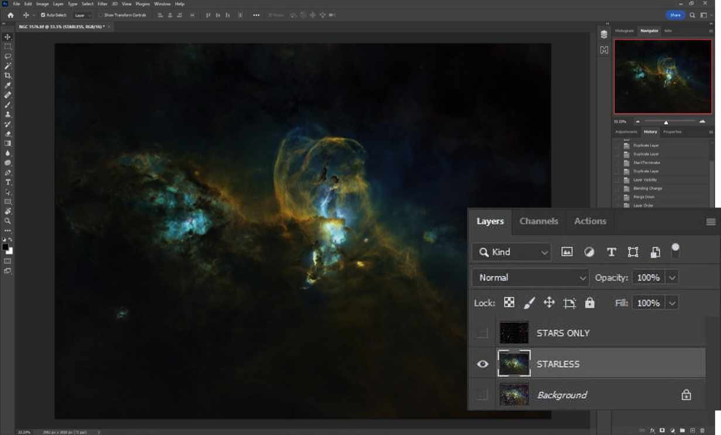The height and width of the screenshot is (435, 721).
Task: Lock layer position icon
Action: pyautogui.click(x=549, y=303)
